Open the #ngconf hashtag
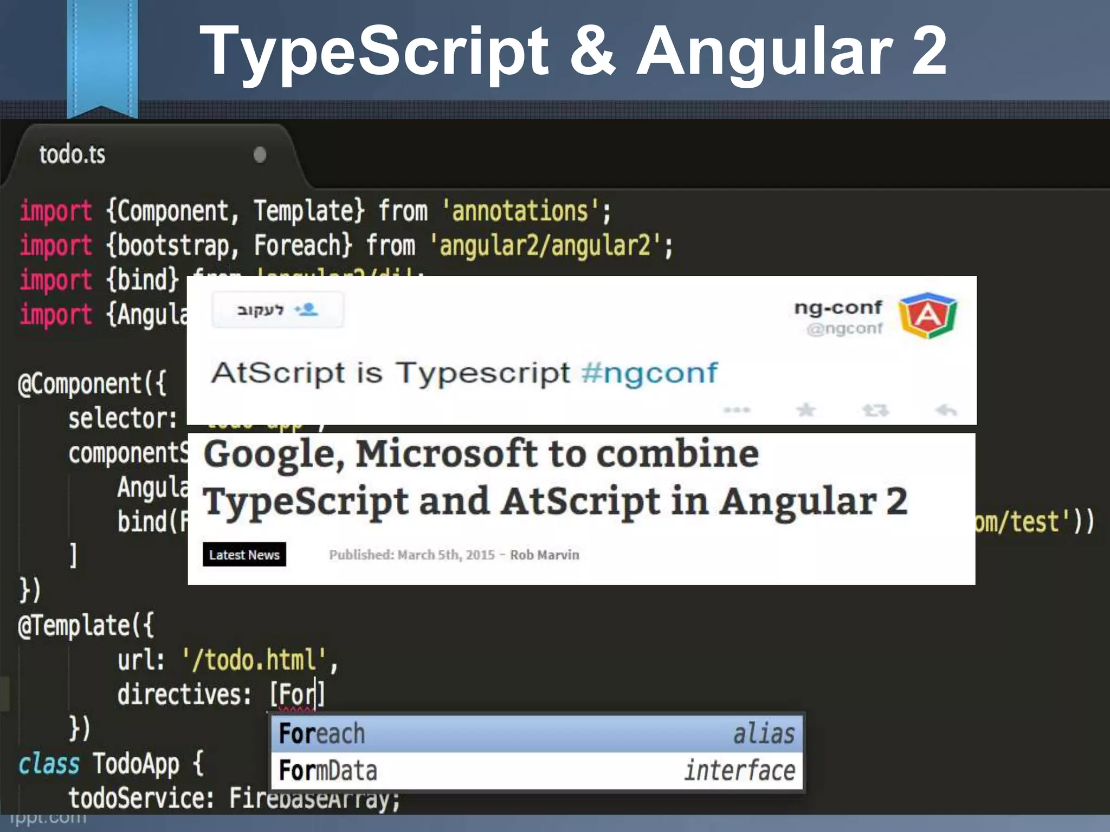The width and height of the screenshot is (1110, 832). point(649,373)
